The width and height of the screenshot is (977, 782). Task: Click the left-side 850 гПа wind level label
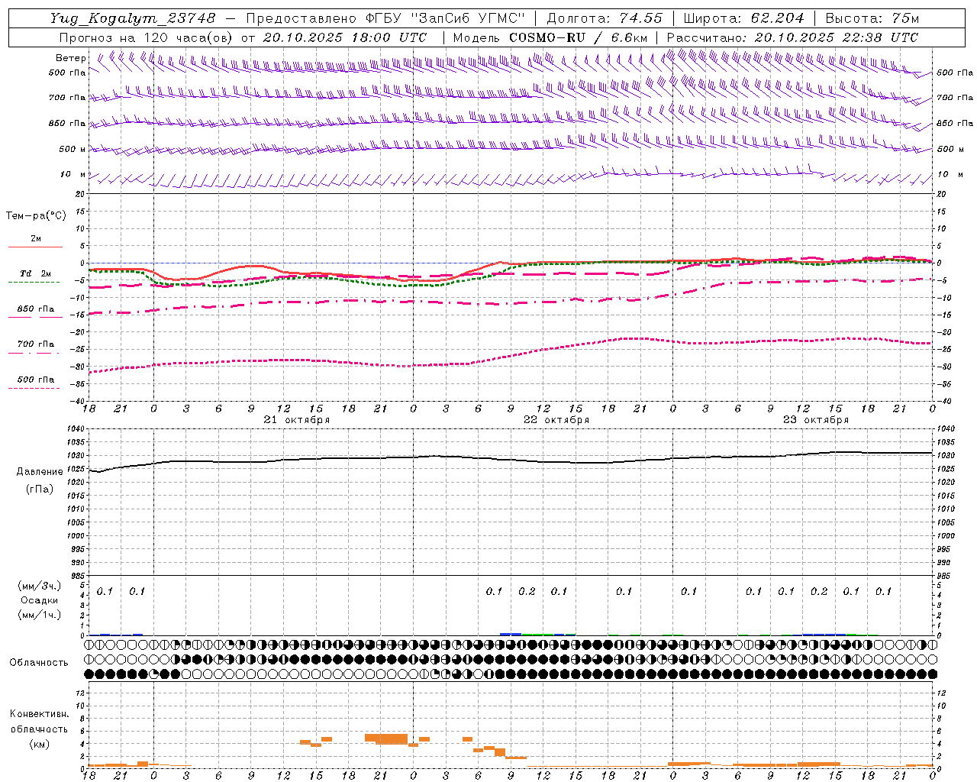[x=67, y=123]
